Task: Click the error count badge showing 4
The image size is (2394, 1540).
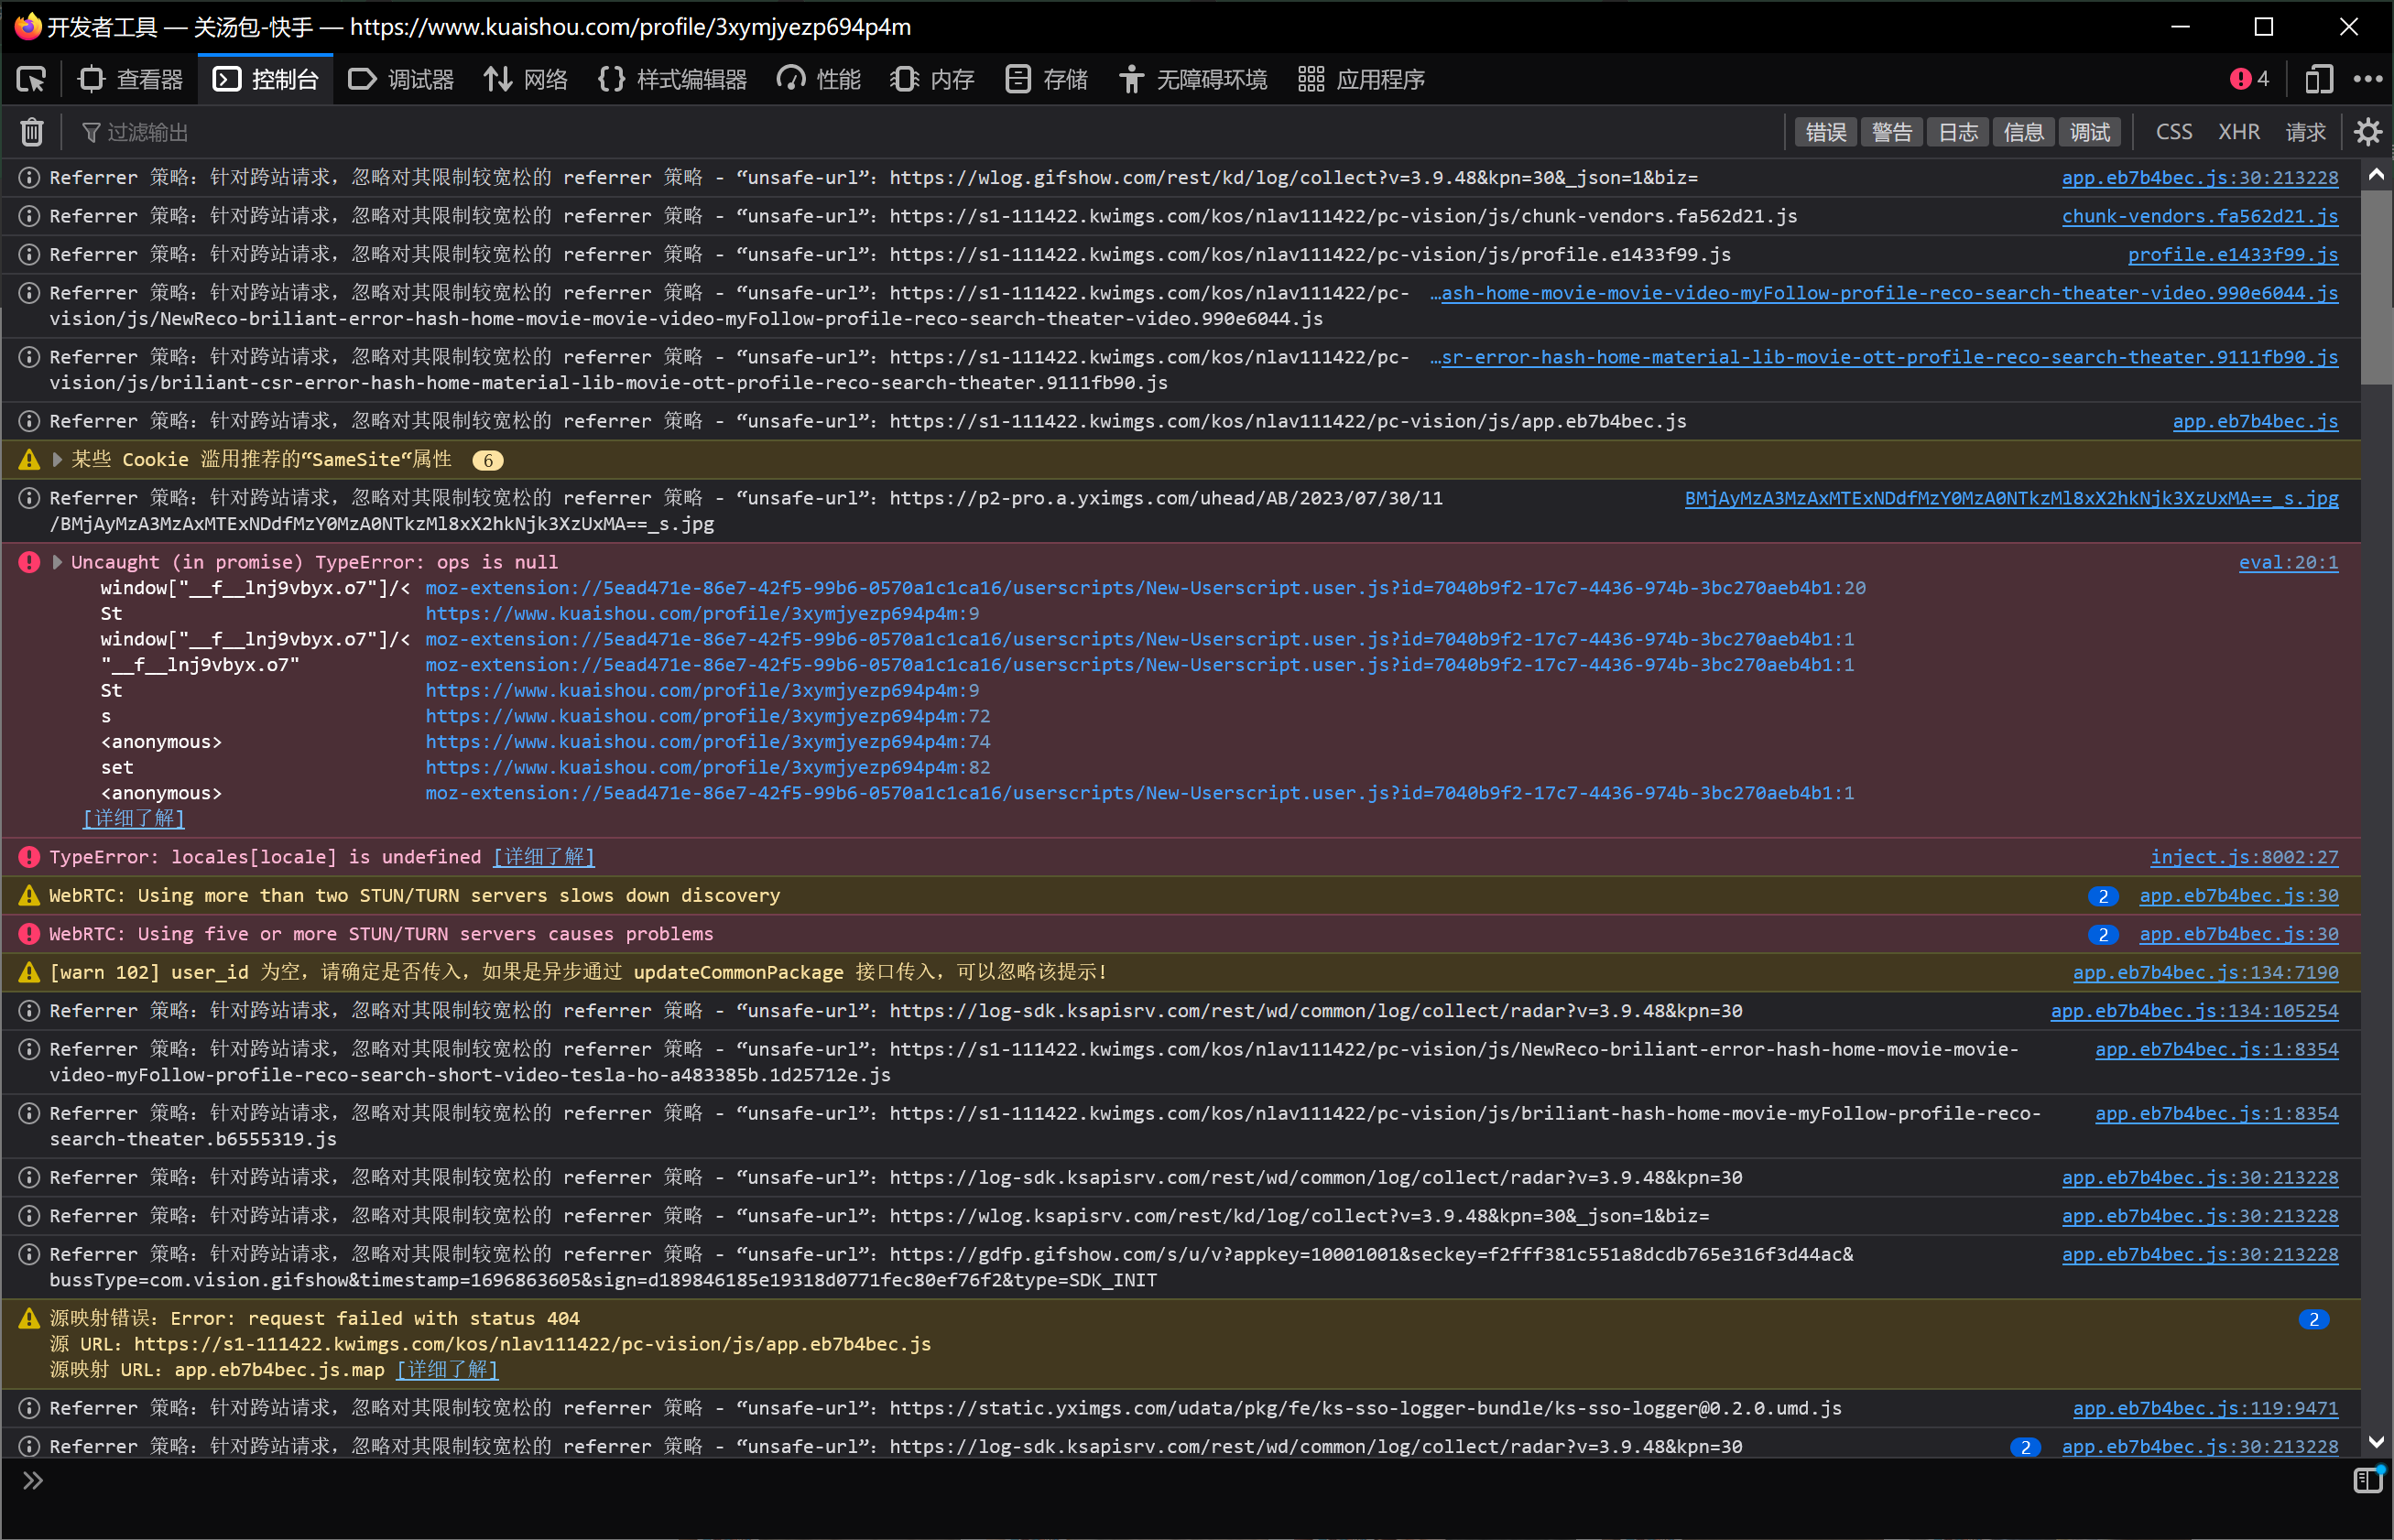Action: point(2249,79)
